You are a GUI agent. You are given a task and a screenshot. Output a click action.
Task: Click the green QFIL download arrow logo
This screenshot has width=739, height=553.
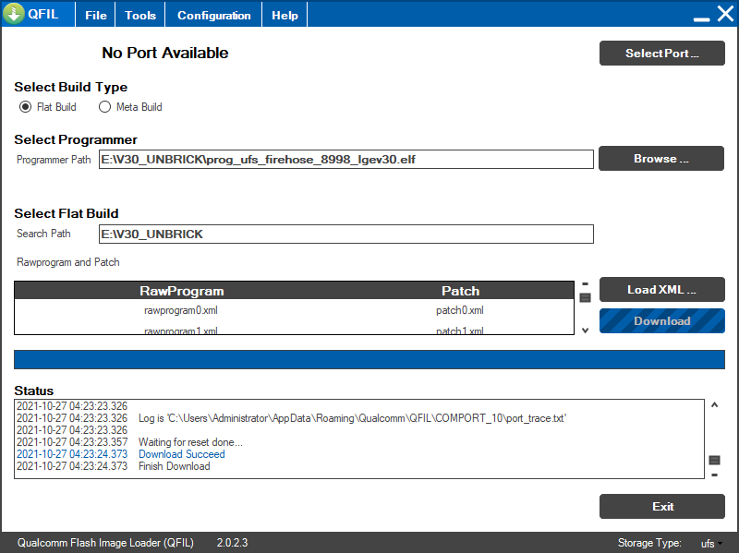[x=14, y=14]
